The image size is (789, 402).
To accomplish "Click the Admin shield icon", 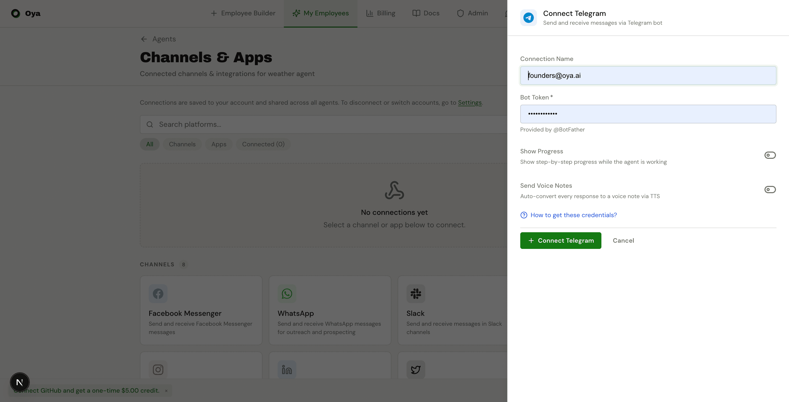I will (460, 13).
